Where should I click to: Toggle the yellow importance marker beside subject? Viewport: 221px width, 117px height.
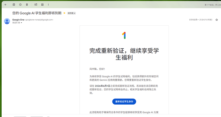[64, 13]
